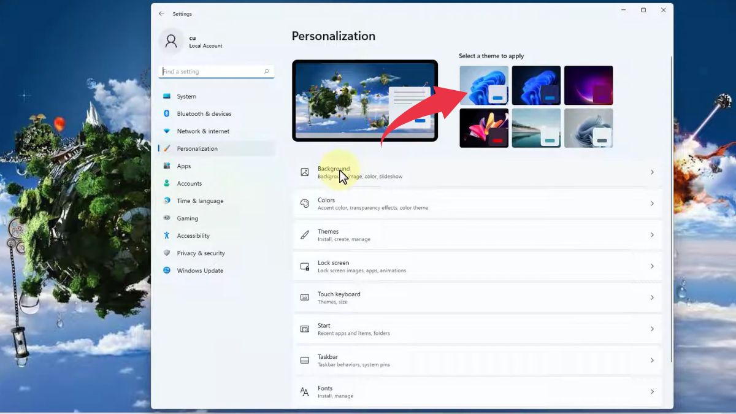Click the Background picture icon
The image size is (736, 414).
(305, 172)
